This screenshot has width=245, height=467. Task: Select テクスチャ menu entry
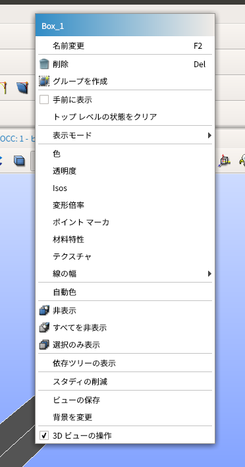(124, 256)
